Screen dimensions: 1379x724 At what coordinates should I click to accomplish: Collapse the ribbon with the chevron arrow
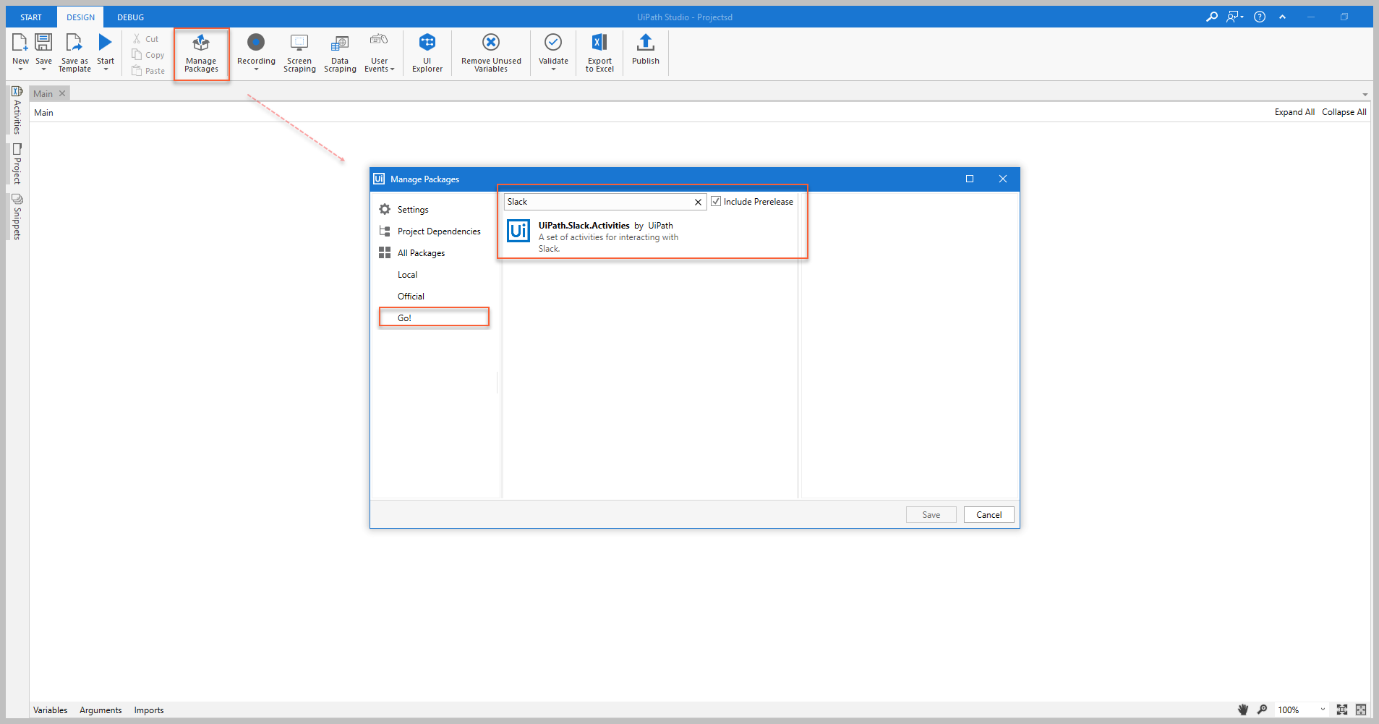point(1282,17)
